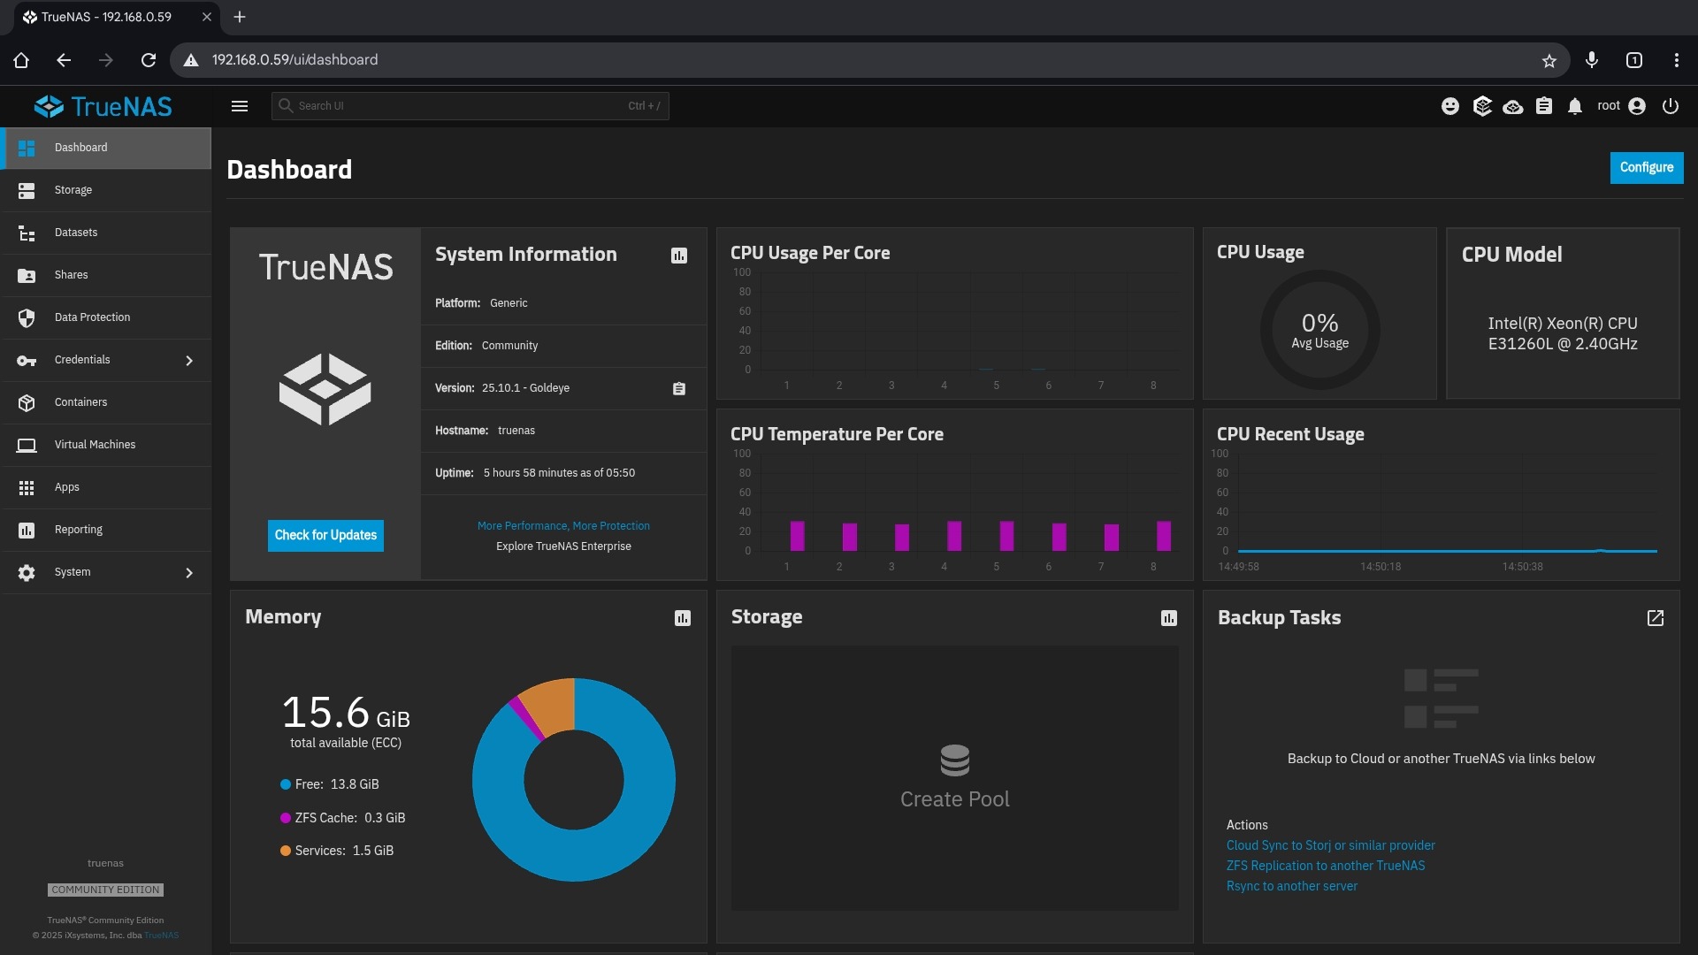Open Backup Tasks external link icon

tap(1656, 618)
